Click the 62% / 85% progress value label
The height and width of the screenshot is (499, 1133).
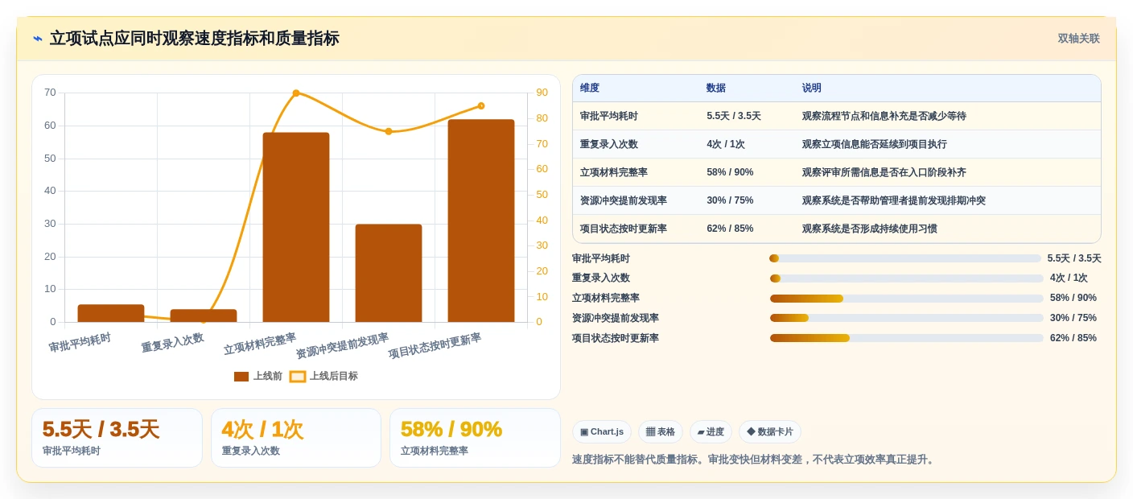point(1073,338)
